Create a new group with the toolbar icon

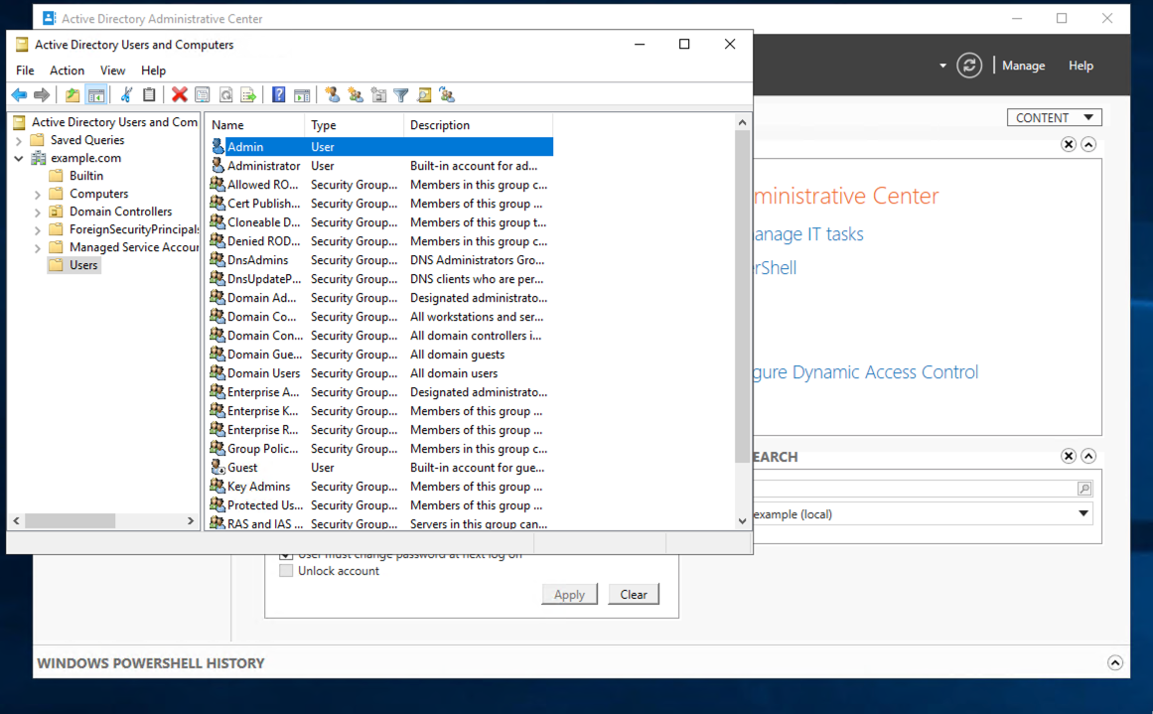[356, 95]
